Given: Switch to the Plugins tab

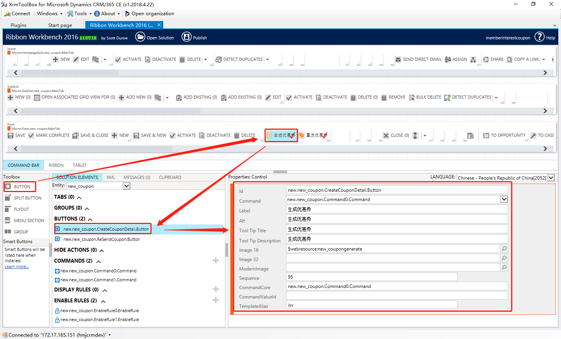Looking at the screenshot, I should click(18, 25).
